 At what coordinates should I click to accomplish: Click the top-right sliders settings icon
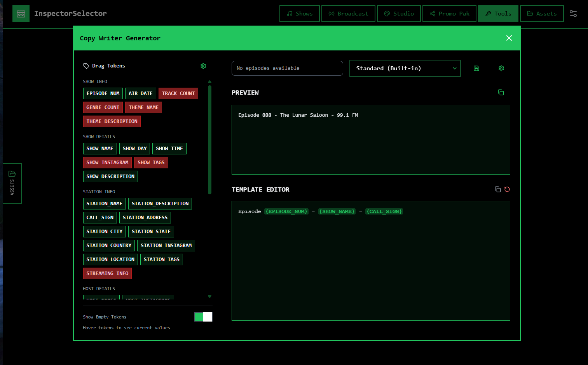click(573, 14)
